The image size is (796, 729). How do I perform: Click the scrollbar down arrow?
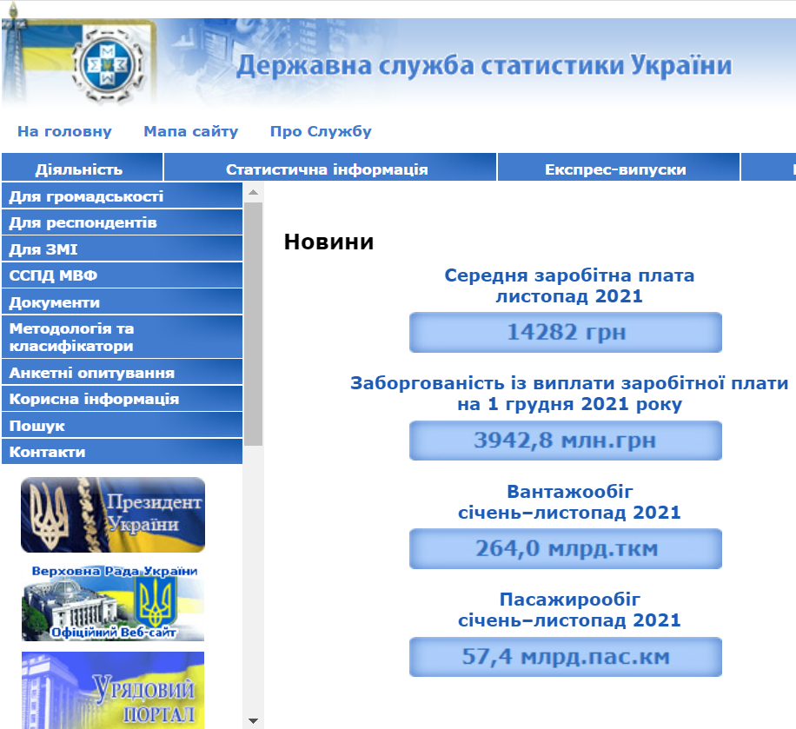point(253,719)
